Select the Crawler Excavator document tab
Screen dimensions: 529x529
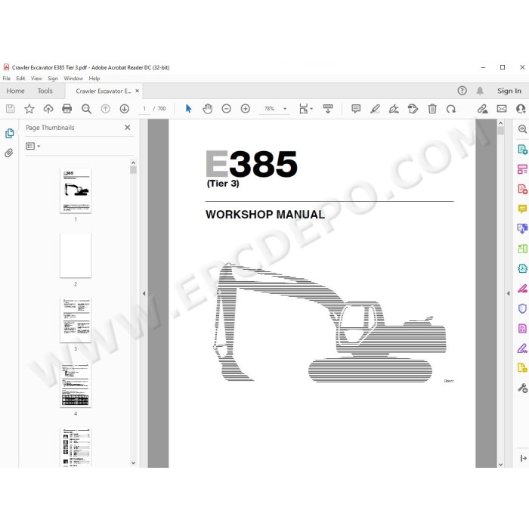[x=104, y=91]
